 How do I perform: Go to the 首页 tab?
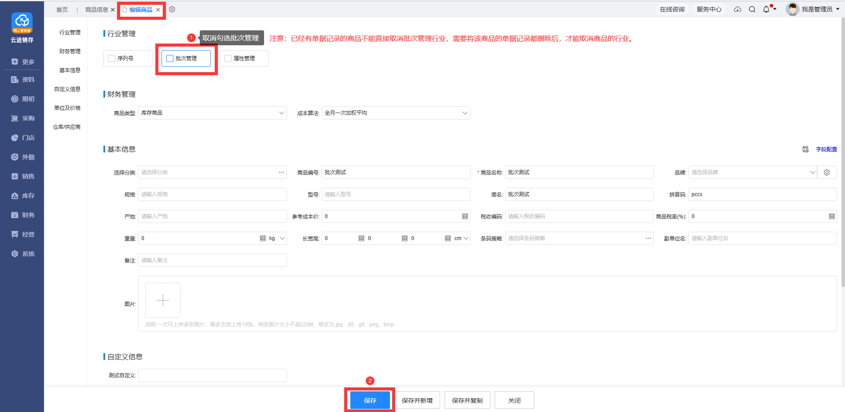tap(62, 10)
